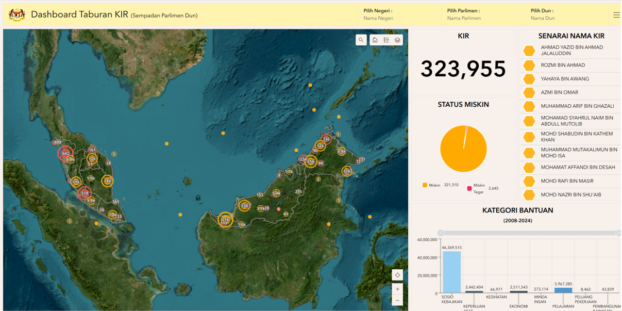The image size is (622, 311).
Task: Click the map home extent icon
Action: click(375, 40)
